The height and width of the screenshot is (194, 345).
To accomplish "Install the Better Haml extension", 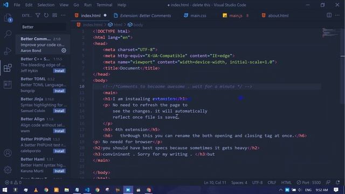I will click(x=59, y=171).
